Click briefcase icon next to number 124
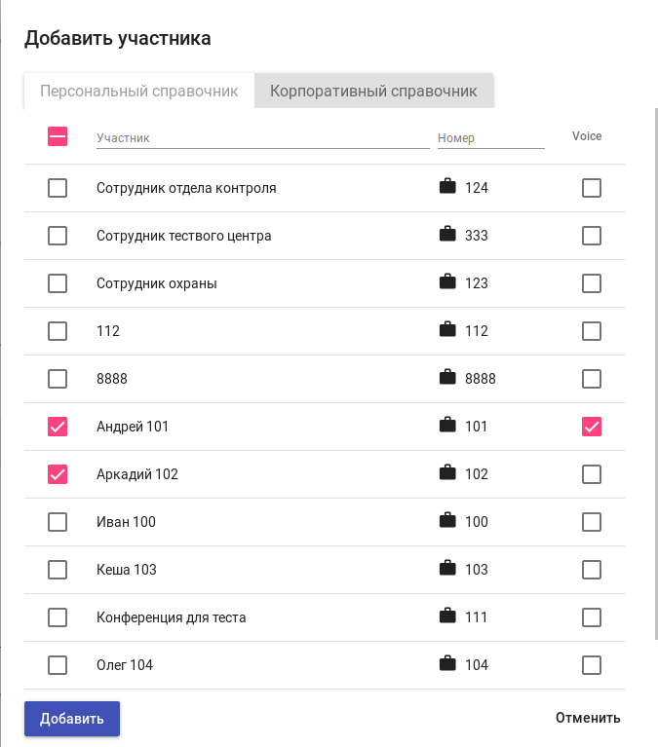Viewport: 658px width, 747px height. (x=447, y=187)
